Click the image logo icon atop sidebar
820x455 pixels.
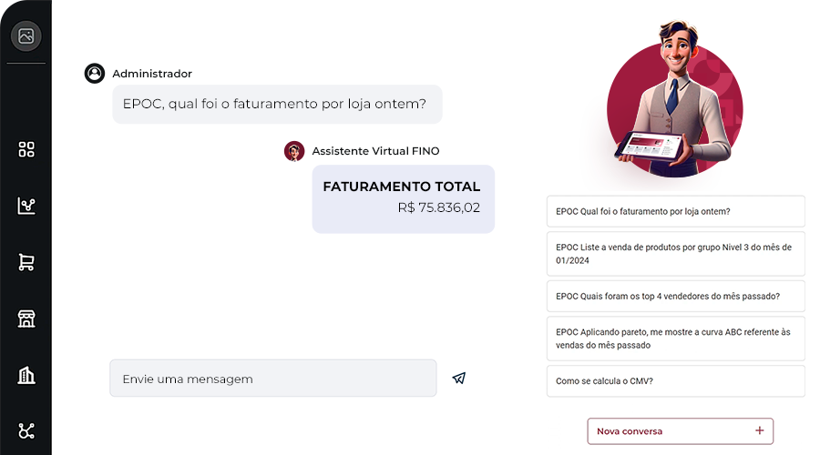click(26, 36)
